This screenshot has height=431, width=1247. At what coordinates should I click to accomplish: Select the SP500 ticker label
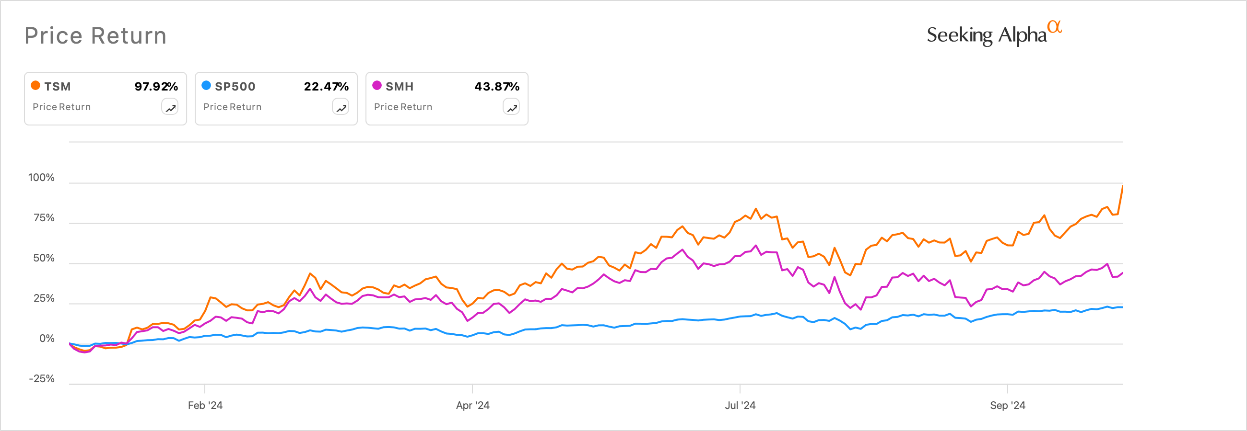[x=235, y=87]
